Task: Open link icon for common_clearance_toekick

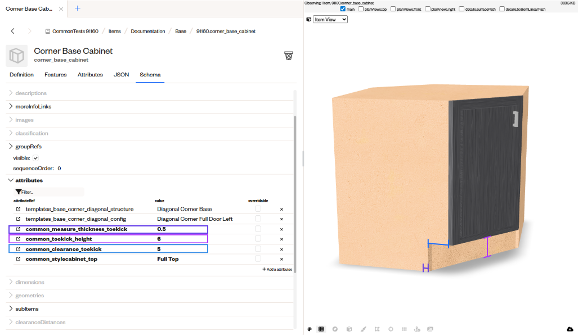Action: coord(18,249)
